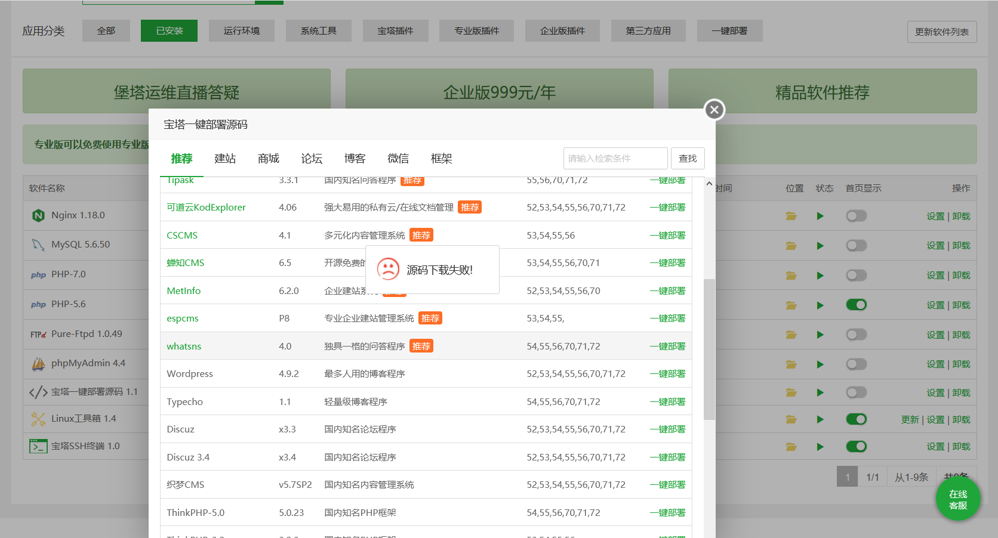Deploy 织梦CMS with 一键部署 link
Image resolution: width=998 pixels, height=538 pixels.
(x=667, y=485)
